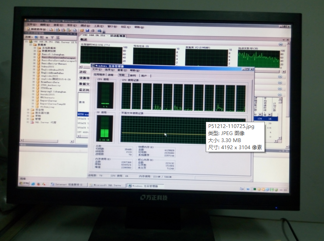Select the 活动监视器 document tab
Image resolution: width=324 pixels, height=241 pixels.
pyautogui.click(x=104, y=35)
